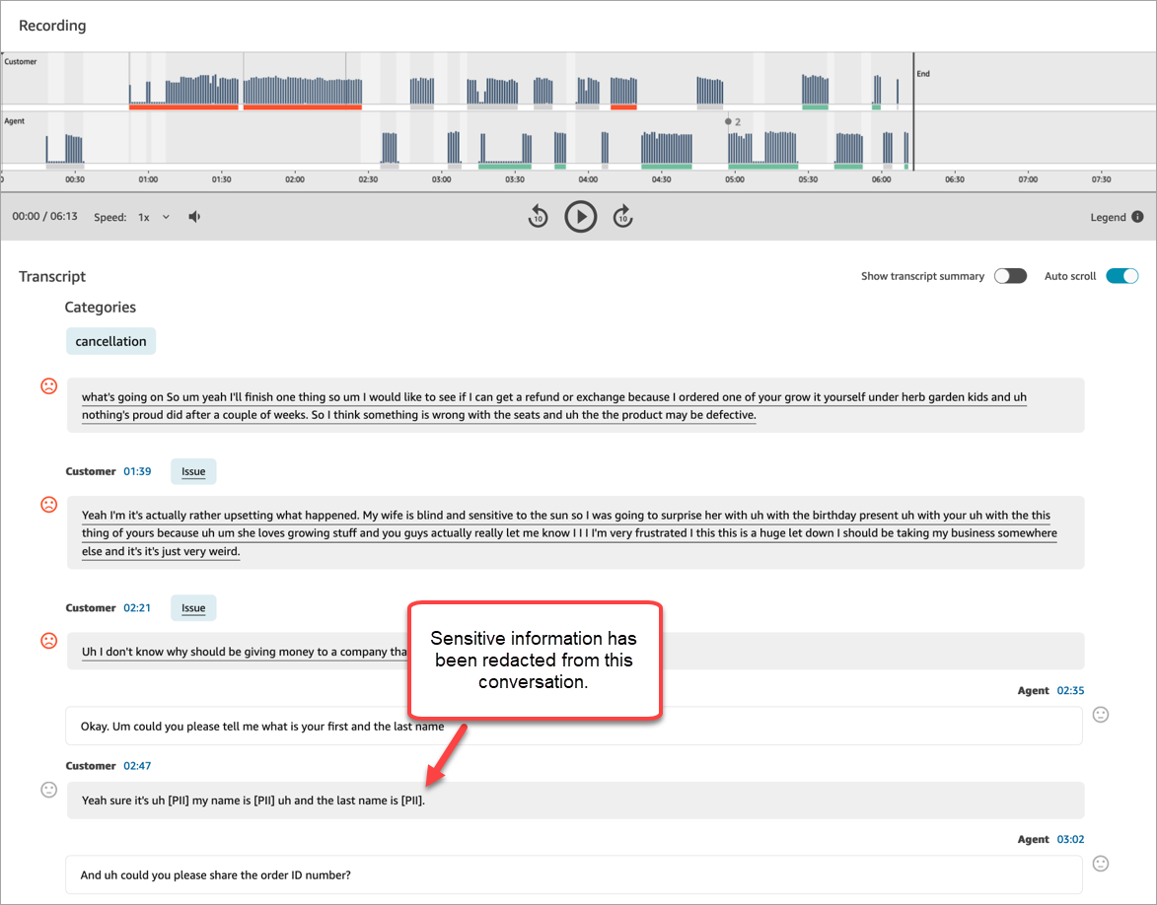The height and width of the screenshot is (905, 1157).
Task: Click the negative sentiment emoji beside first message
Action: coord(48,385)
